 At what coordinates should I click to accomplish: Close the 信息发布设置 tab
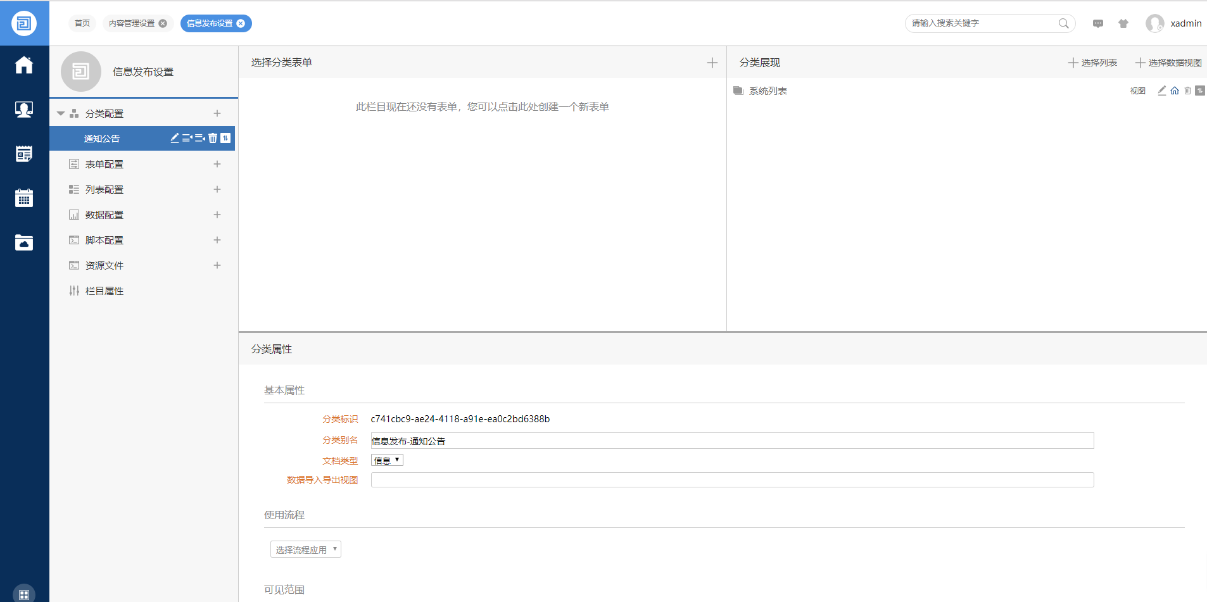pyautogui.click(x=241, y=23)
